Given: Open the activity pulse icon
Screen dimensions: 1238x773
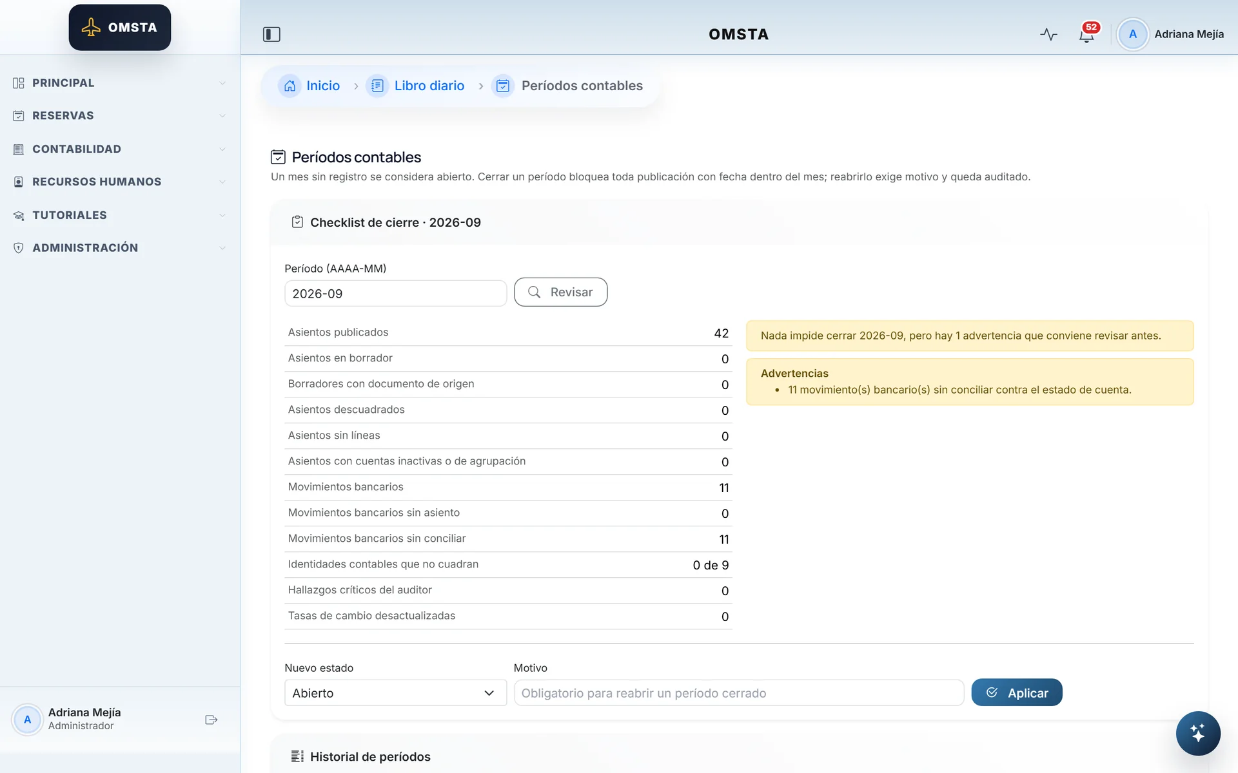Looking at the screenshot, I should tap(1048, 34).
